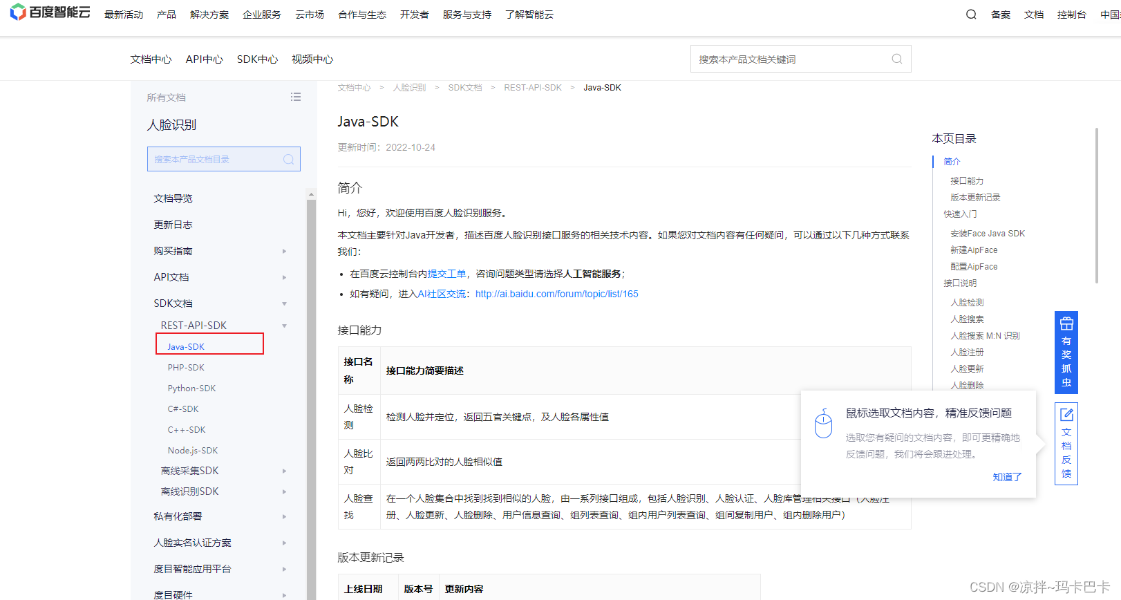Focus the 搜索本产品文档目录 sidebar field
Screen dimensions: 1121x600
223,159
